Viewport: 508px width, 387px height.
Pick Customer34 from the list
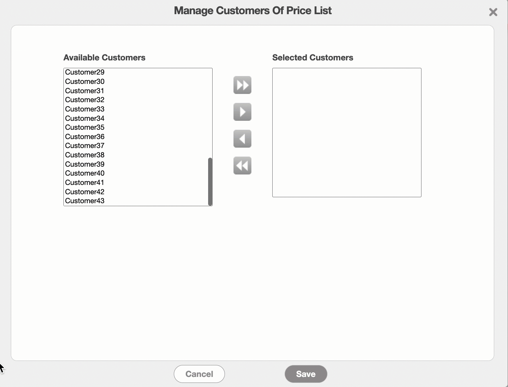coord(85,119)
